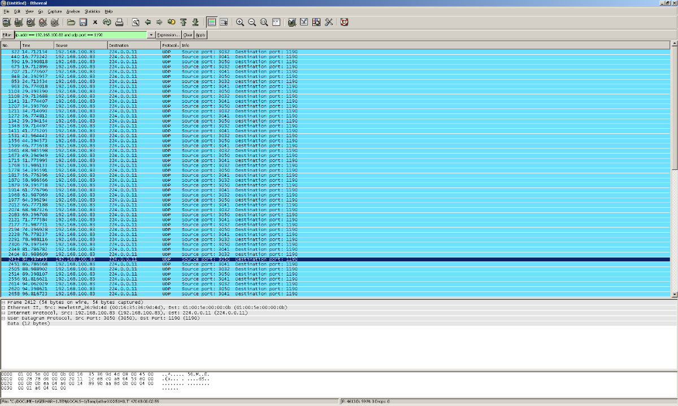This screenshot has height=406, width=678.
Task: Jump to the first packet using the up-arrow icon
Action: [183, 23]
